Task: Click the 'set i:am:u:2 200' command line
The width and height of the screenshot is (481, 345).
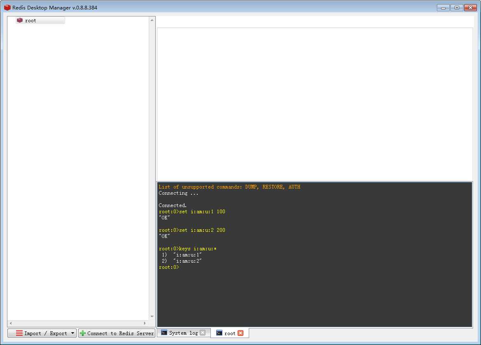Action: pyautogui.click(x=192, y=230)
